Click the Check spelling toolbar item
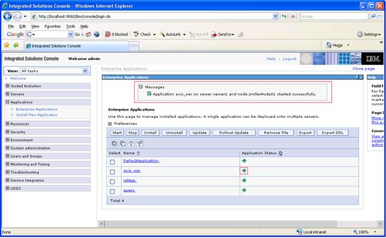 pyautogui.click(x=145, y=35)
